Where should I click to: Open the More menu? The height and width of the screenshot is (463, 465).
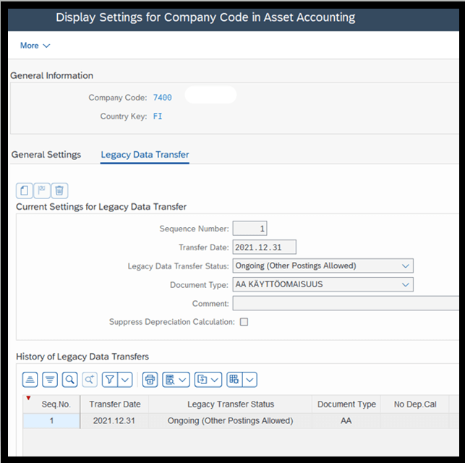point(35,46)
